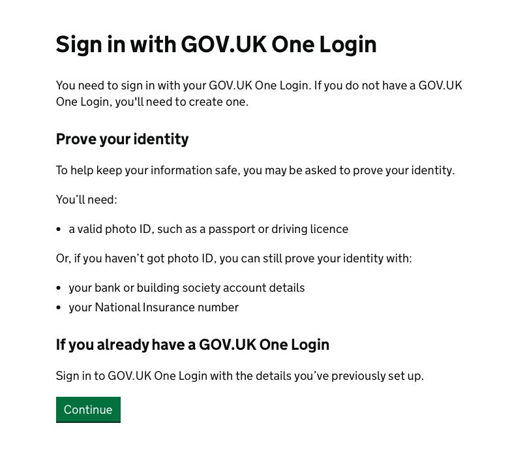
Task: Click the "Prove your identity" heading
Action: click(x=122, y=139)
